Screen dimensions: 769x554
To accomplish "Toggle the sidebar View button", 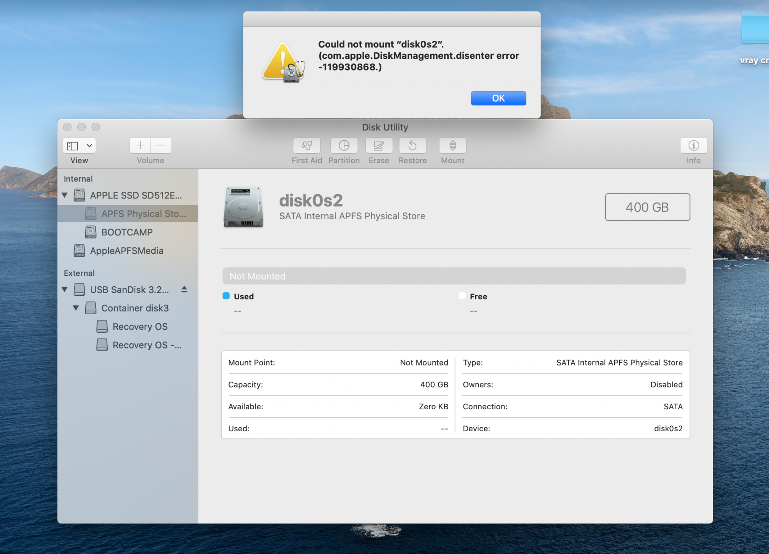I will [x=73, y=146].
